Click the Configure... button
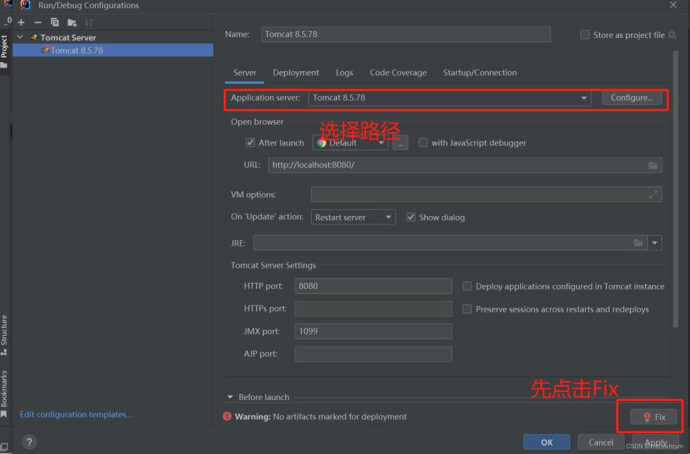 click(x=631, y=98)
